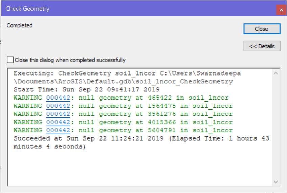The height and width of the screenshot is (193, 287).
Task: Open warning 000442 link for feature 465422
Action: [58, 98]
